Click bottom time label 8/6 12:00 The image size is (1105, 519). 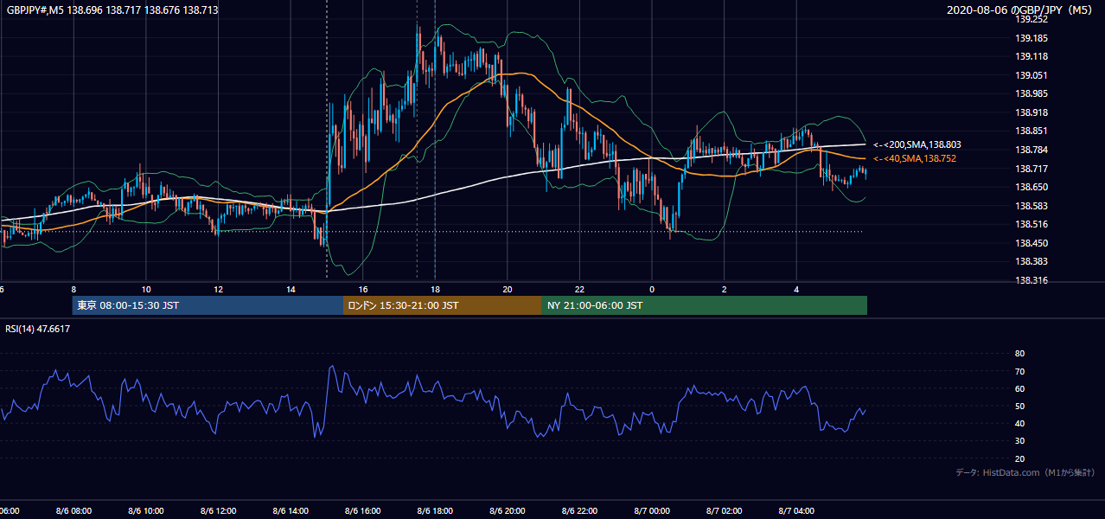219,511
